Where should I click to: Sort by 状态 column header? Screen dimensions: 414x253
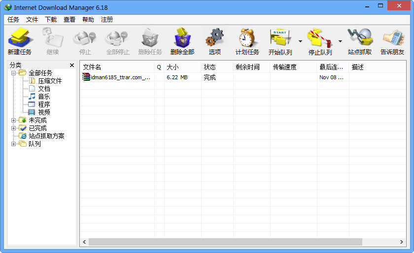pyautogui.click(x=217, y=67)
